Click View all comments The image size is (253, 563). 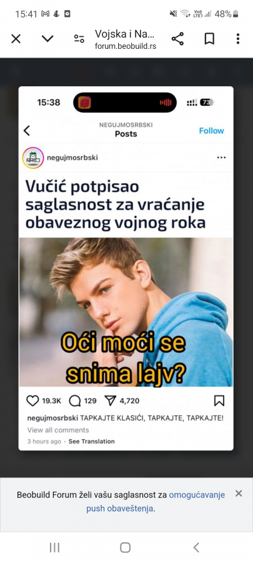click(58, 430)
